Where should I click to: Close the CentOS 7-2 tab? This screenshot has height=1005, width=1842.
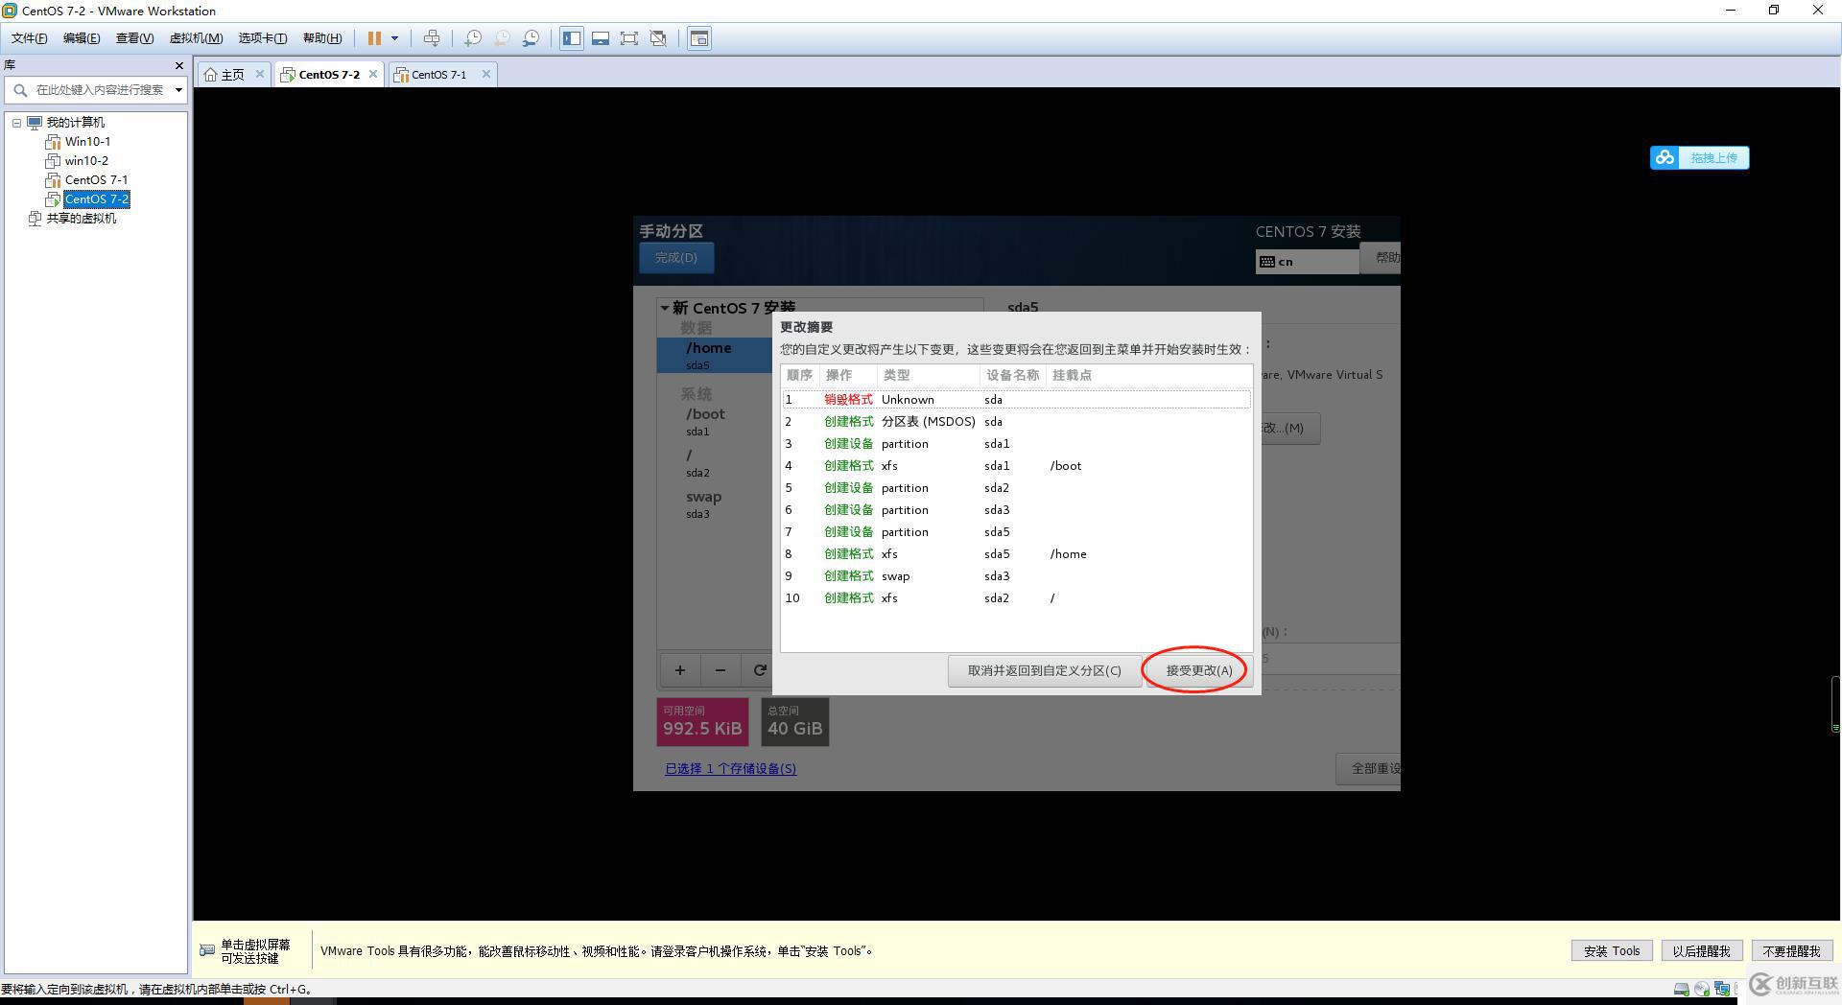(x=373, y=74)
